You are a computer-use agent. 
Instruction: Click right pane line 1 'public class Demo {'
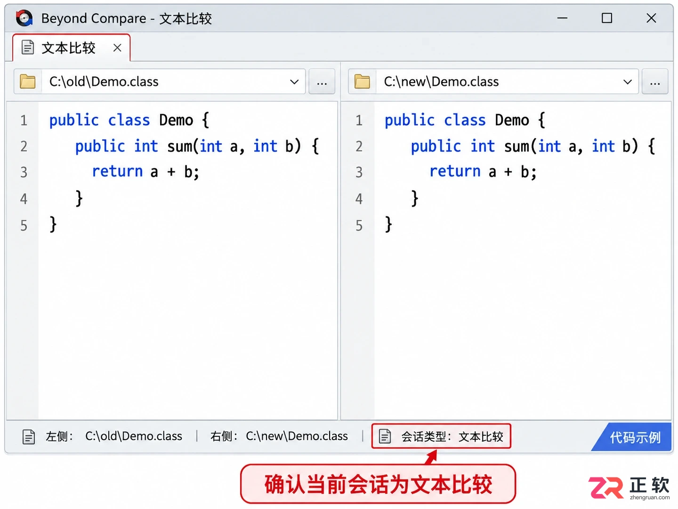coord(465,120)
